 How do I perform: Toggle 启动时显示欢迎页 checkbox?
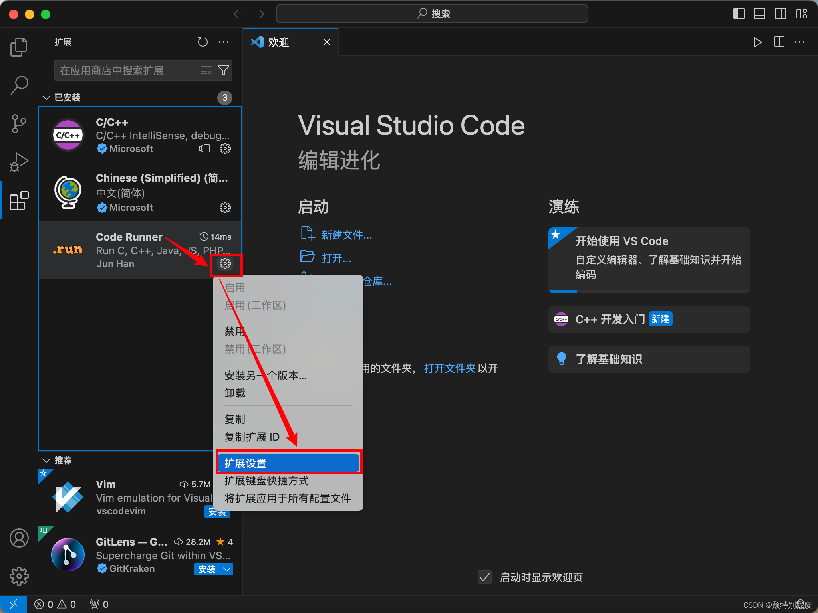485,577
